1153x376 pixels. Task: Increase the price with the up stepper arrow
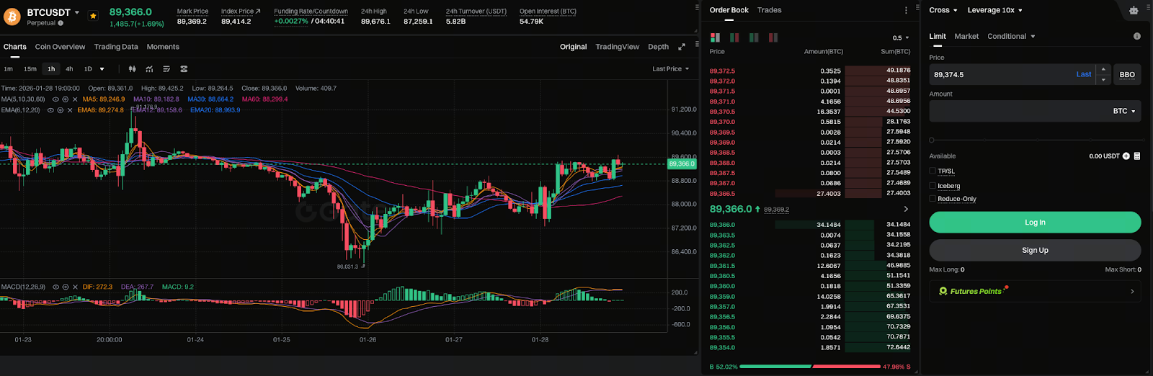point(1103,69)
